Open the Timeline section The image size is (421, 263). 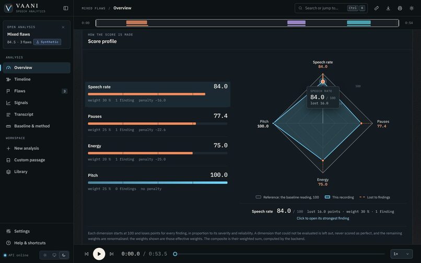click(x=37, y=79)
